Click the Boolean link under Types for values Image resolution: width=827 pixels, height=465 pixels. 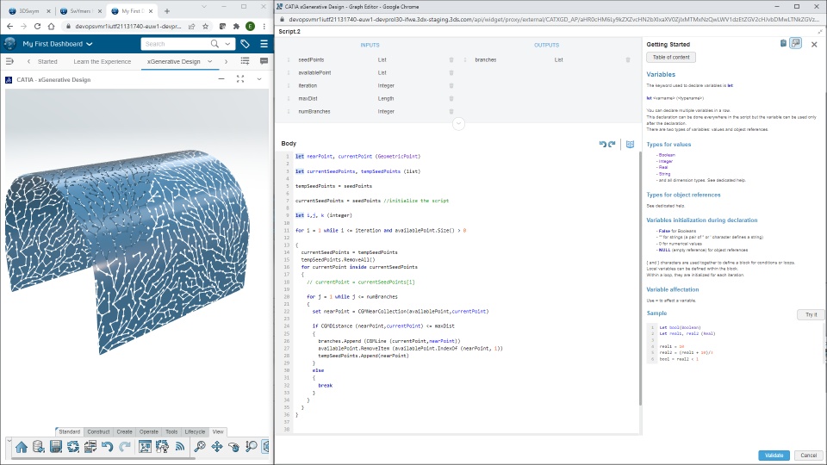point(667,155)
